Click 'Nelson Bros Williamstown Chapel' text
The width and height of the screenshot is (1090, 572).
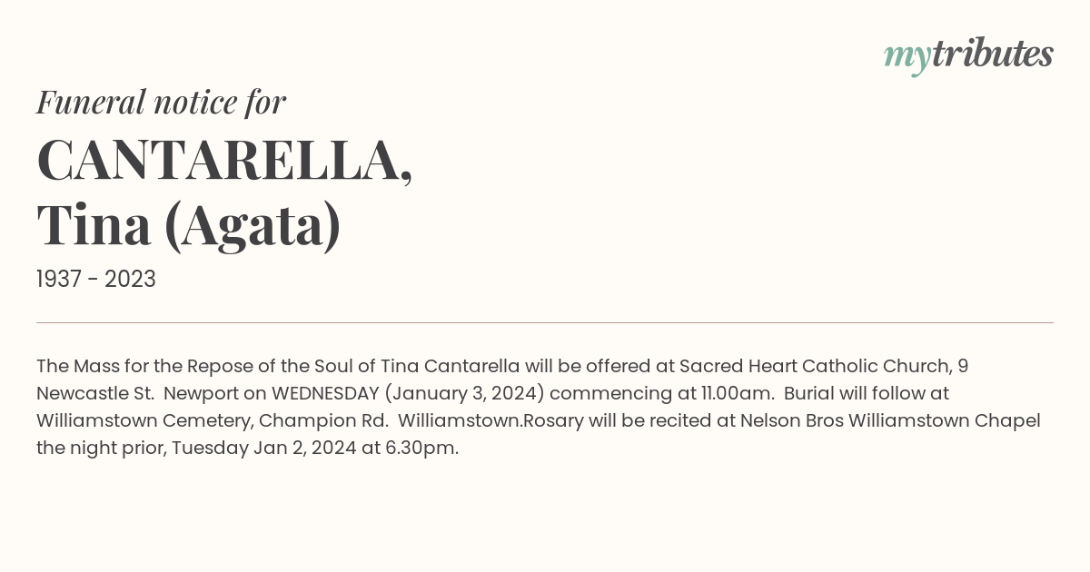890,421
